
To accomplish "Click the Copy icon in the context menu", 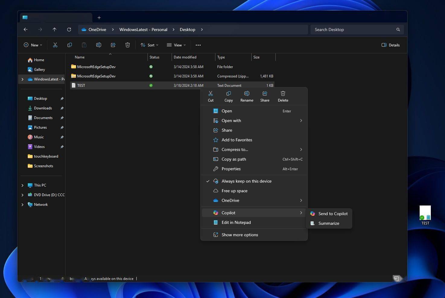I will (229, 94).
